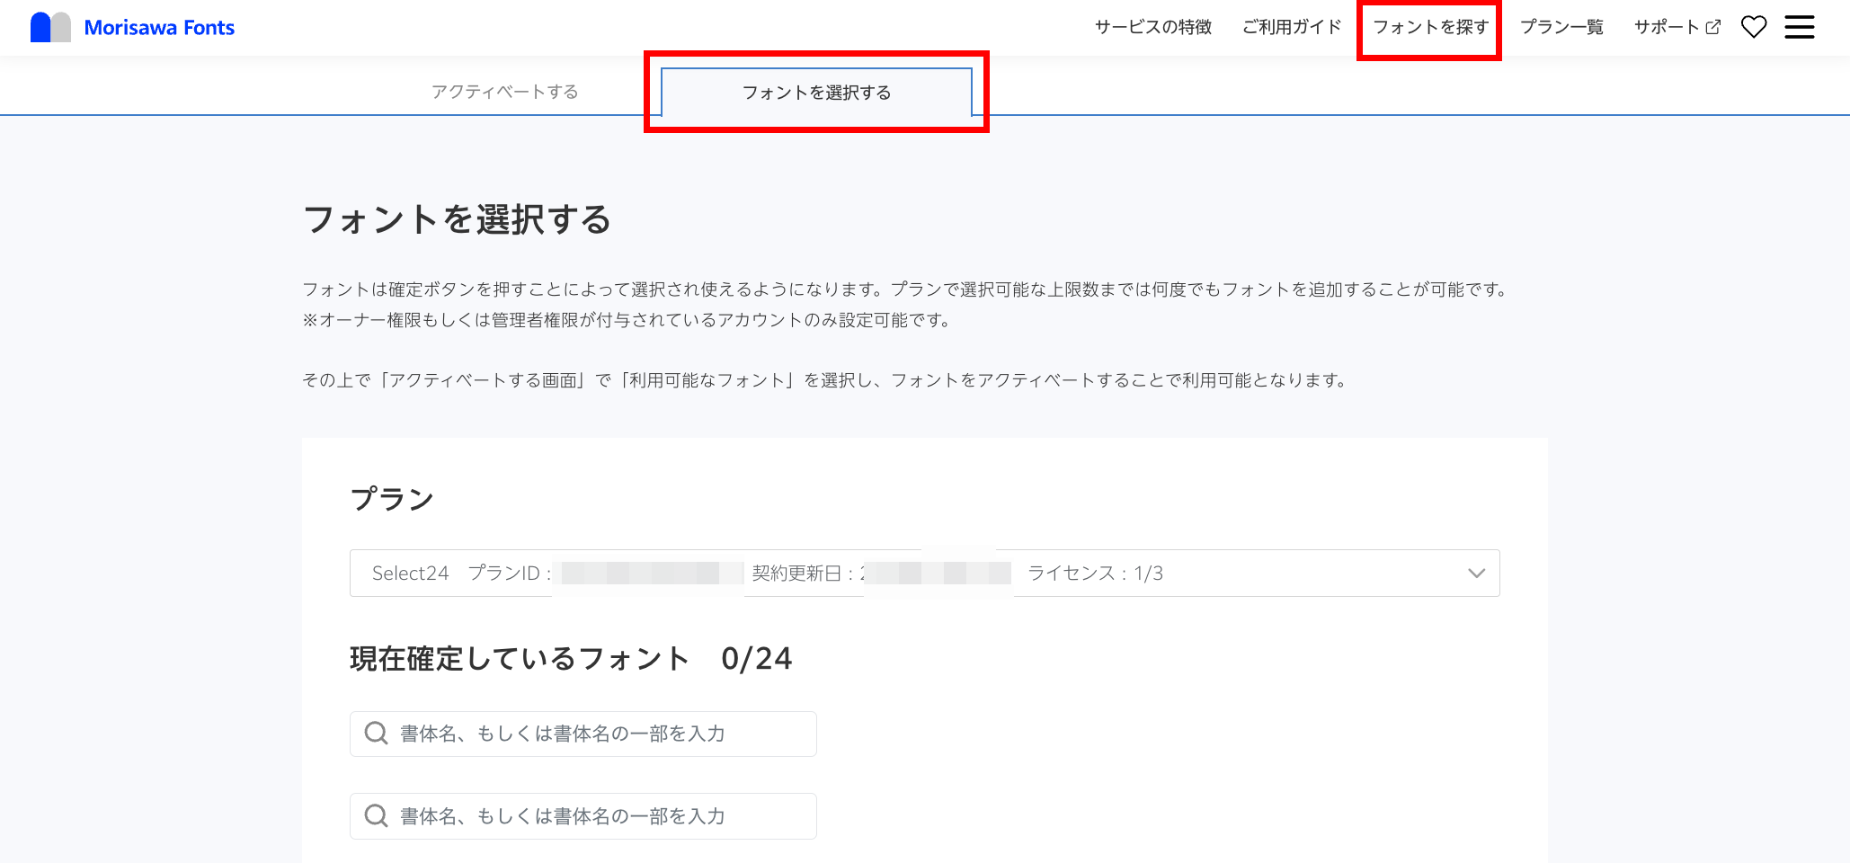1850x863 pixels.
Task: Open the hamburger menu icon
Action: tap(1800, 27)
